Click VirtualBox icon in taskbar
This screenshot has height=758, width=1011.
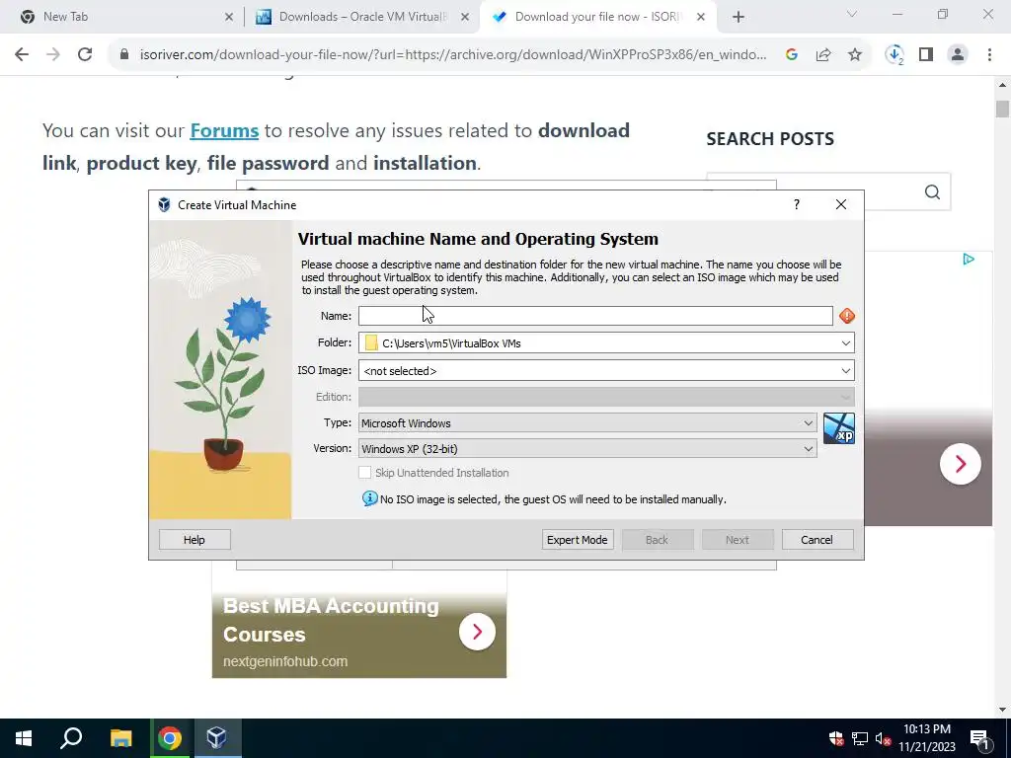[216, 738]
